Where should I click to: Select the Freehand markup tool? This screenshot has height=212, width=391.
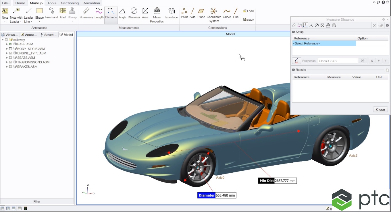click(51, 13)
